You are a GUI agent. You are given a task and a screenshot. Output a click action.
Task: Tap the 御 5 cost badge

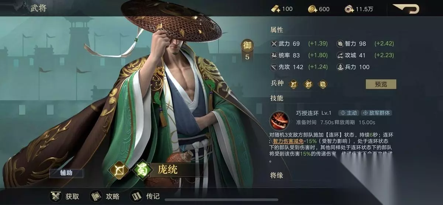[x=247, y=50]
